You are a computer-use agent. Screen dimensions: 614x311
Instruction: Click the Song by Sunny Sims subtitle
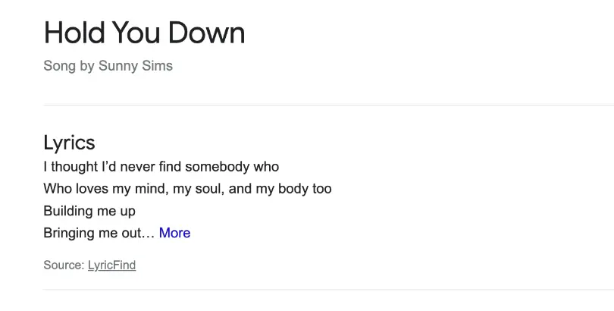tap(108, 66)
